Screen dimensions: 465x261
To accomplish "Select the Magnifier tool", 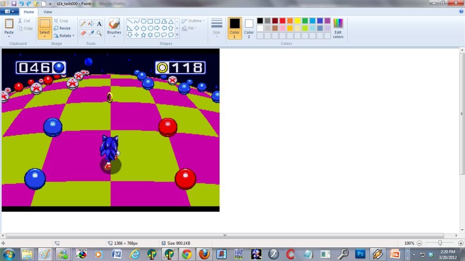I will (99, 33).
